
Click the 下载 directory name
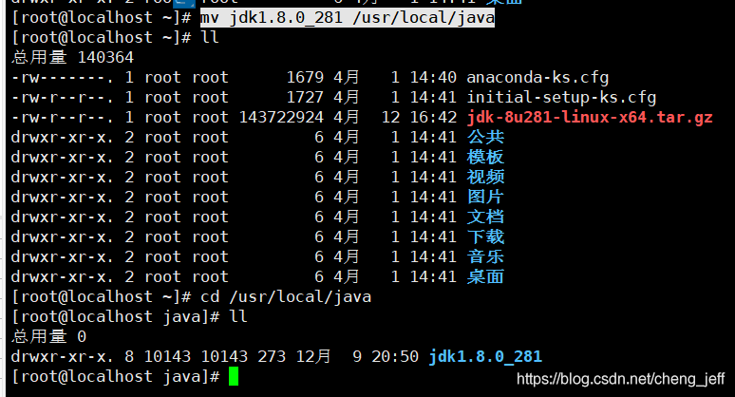point(485,236)
